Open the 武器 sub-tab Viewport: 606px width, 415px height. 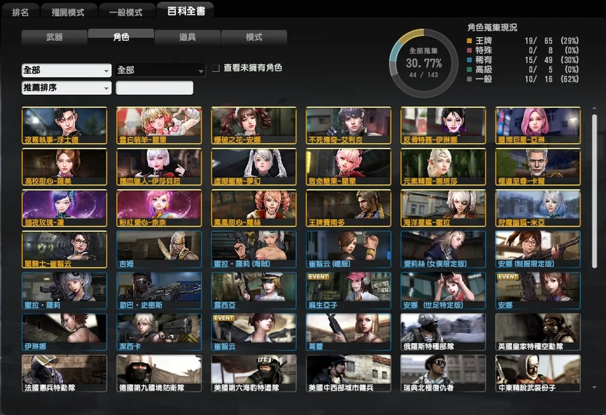point(55,37)
